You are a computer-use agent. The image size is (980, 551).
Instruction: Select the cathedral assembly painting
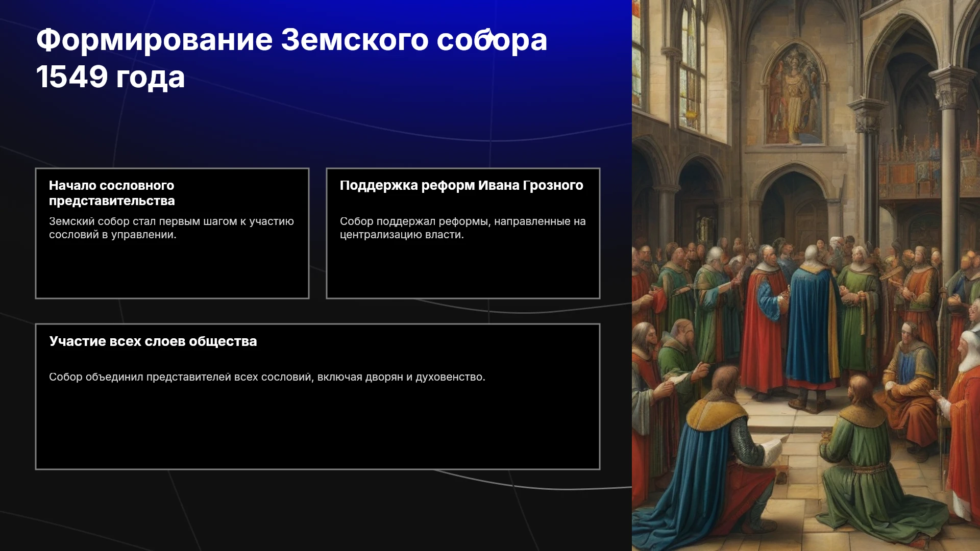tap(806, 275)
